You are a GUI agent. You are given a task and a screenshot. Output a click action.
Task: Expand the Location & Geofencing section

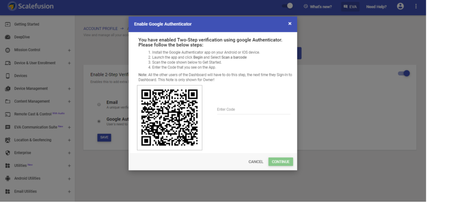tap(69, 141)
